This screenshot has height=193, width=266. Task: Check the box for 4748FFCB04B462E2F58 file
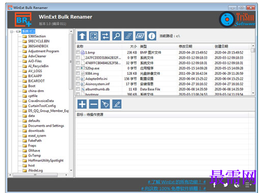pos(78,63)
